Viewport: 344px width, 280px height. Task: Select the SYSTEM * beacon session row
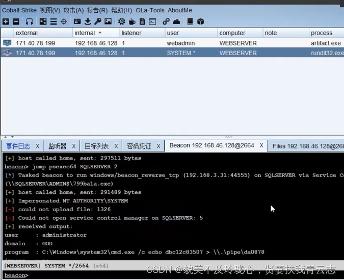pos(172,53)
